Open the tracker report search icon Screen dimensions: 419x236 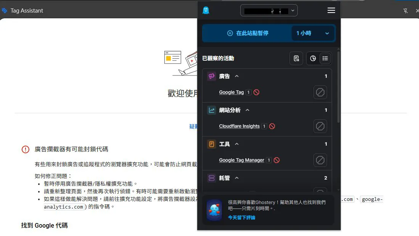tap(296, 58)
